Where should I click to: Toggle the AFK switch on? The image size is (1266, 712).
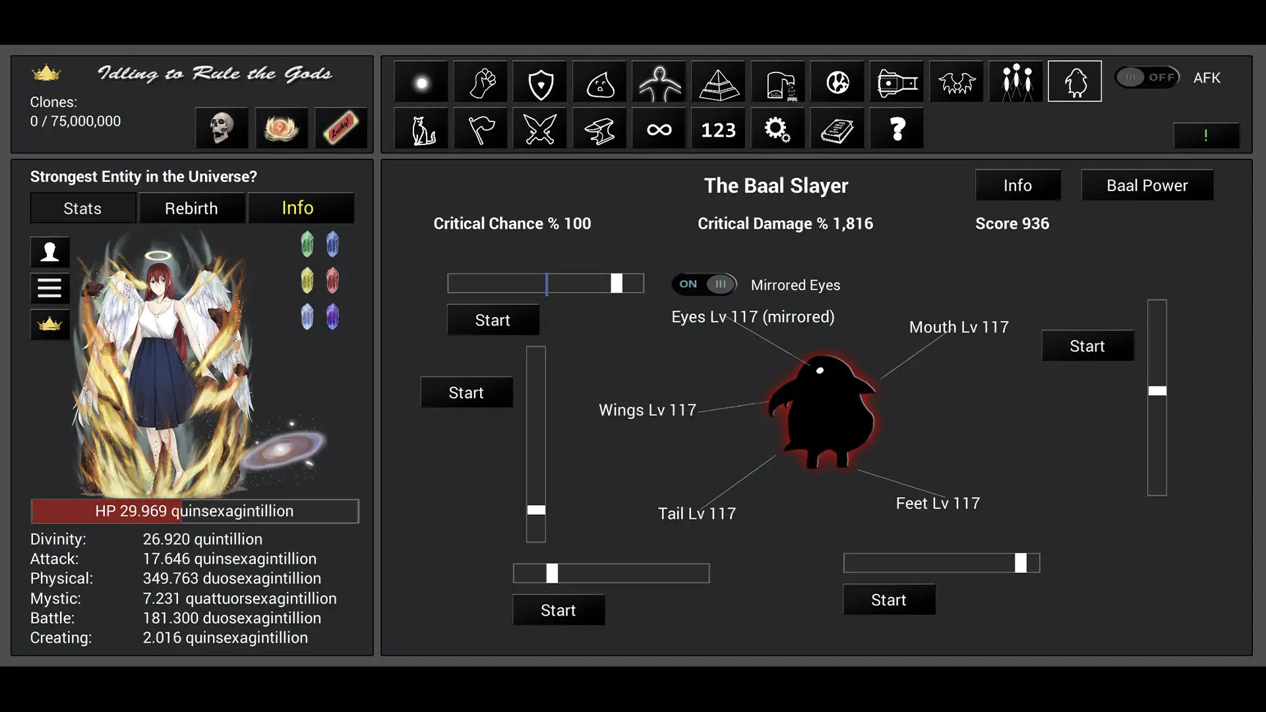[1147, 77]
